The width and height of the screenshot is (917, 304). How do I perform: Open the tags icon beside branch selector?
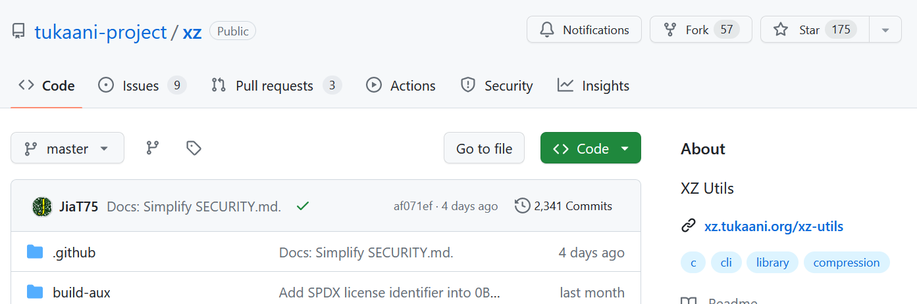(x=194, y=148)
